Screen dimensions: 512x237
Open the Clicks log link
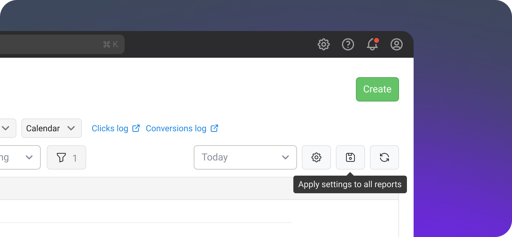110,129
